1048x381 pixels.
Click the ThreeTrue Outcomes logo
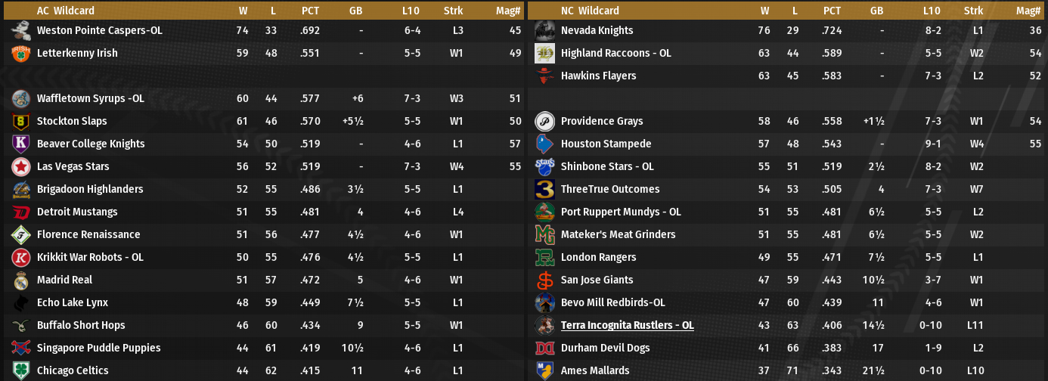(x=545, y=190)
